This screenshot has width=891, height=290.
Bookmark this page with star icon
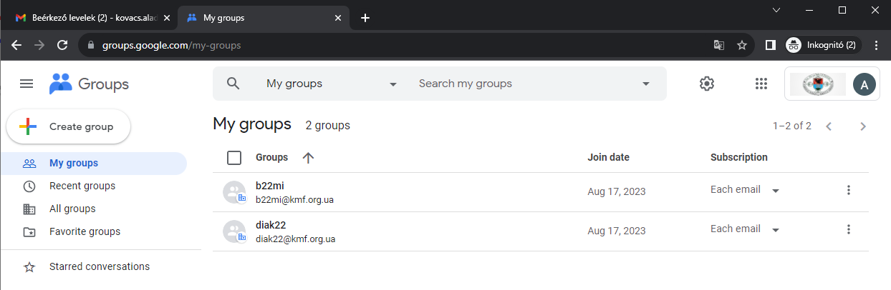coord(742,45)
